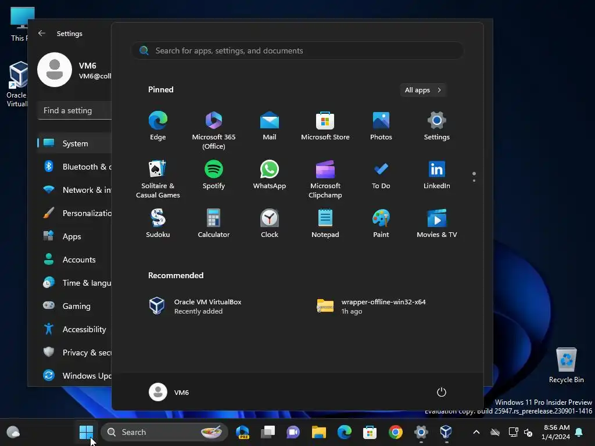The width and height of the screenshot is (595, 446).
Task: Open Settings gear on the taskbar
Action: tap(421, 432)
